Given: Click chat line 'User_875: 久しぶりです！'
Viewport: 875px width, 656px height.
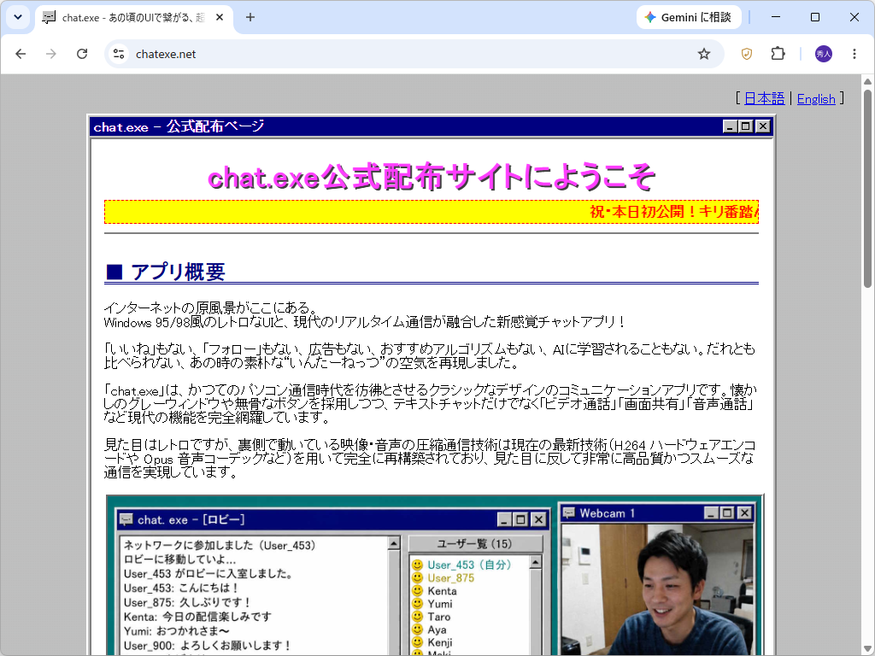Looking at the screenshot, I should (x=187, y=602).
